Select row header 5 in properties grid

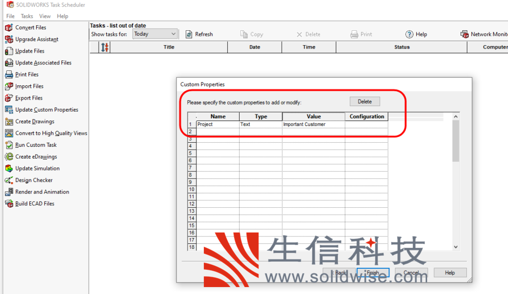point(192,153)
